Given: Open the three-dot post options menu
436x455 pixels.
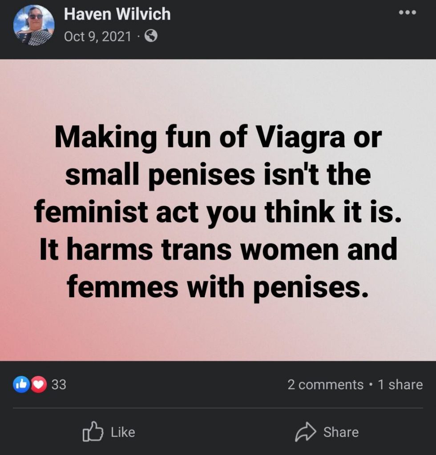Looking at the screenshot, I should tap(407, 12).
